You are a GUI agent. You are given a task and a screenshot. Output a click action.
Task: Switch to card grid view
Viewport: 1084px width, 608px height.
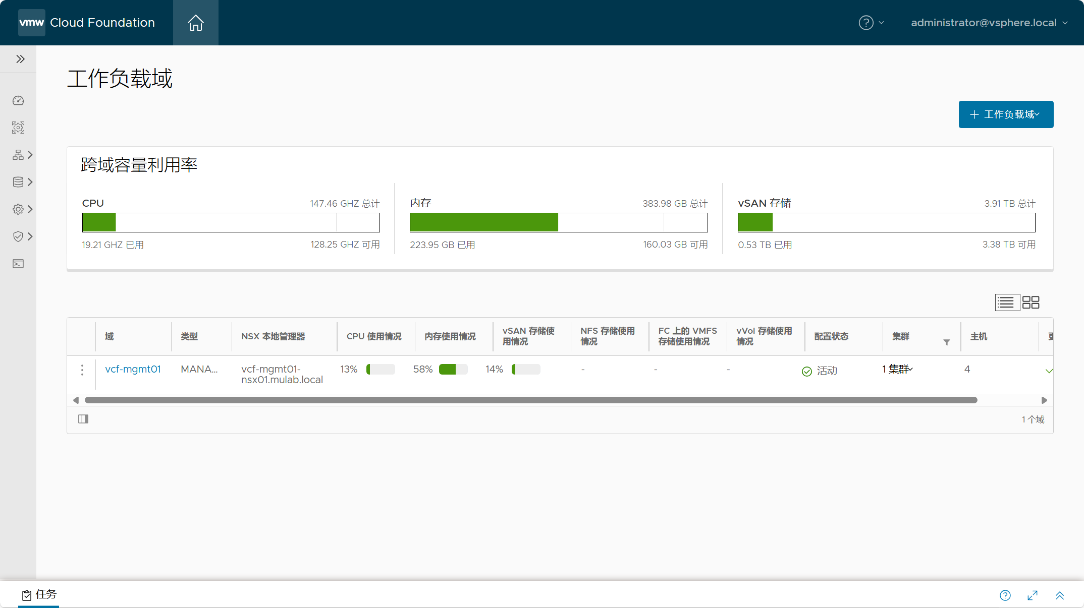[x=1031, y=302]
